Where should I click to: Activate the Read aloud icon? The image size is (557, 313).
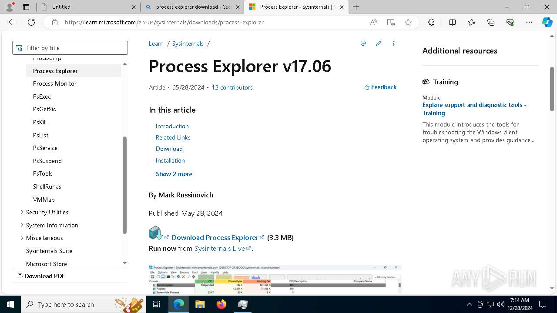point(373,22)
